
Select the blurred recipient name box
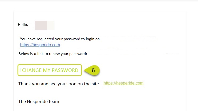pyautogui.click(x=45, y=25)
